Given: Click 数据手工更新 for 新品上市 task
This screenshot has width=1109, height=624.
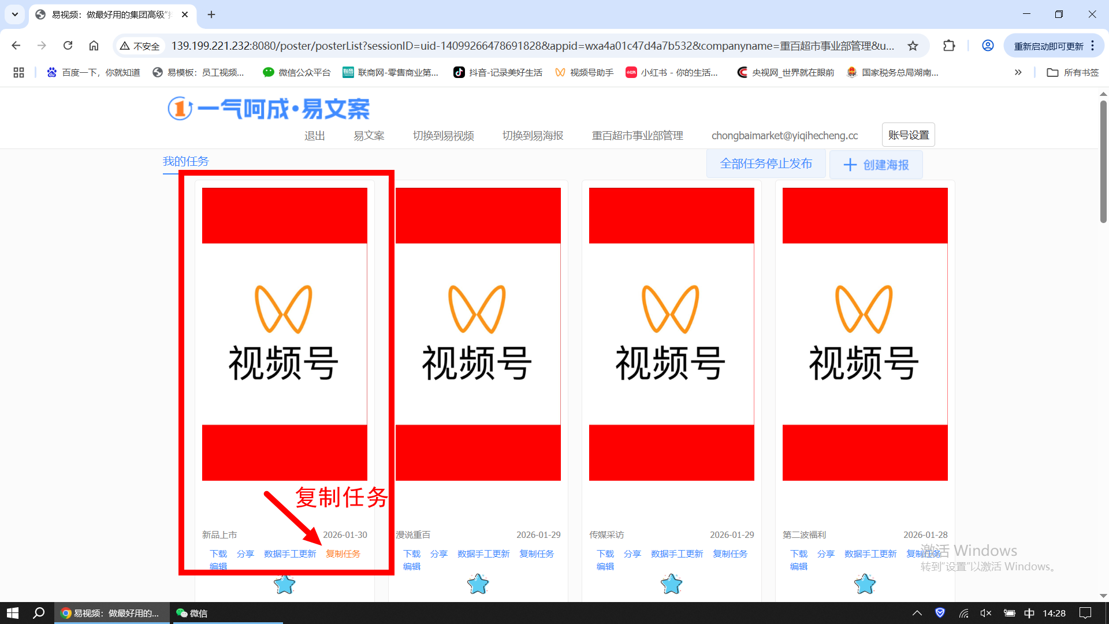Looking at the screenshot, I should 290,554.
